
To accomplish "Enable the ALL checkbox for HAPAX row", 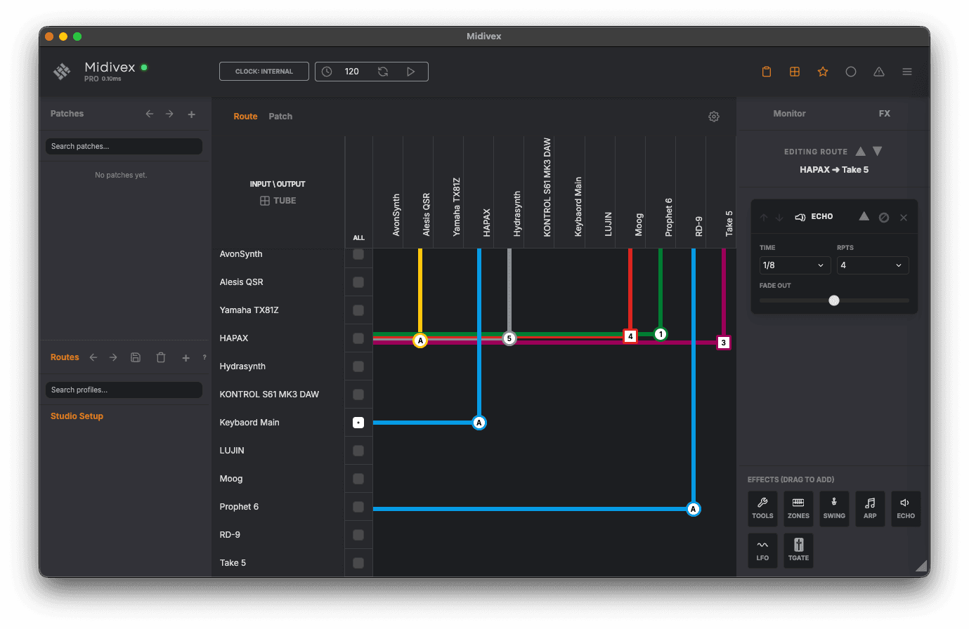I will (358, 338).
